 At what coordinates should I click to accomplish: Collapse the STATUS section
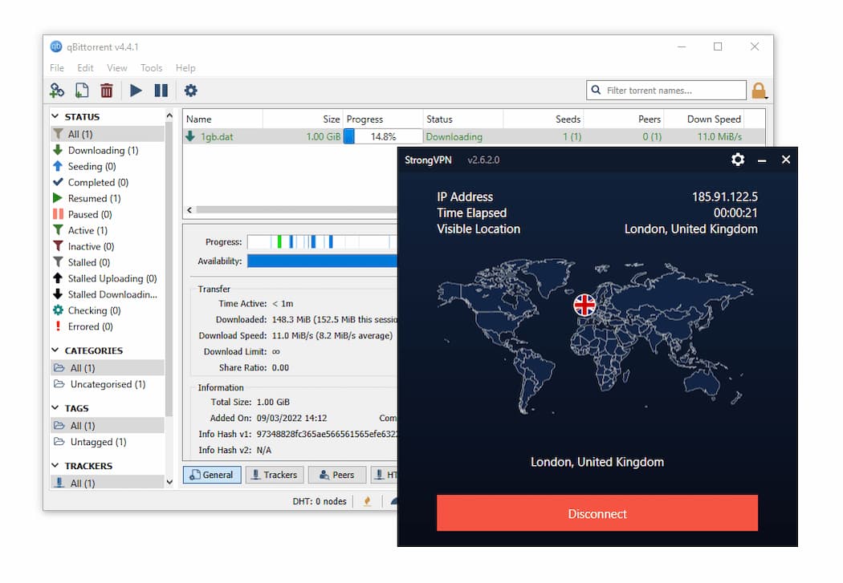pos(55,116)
